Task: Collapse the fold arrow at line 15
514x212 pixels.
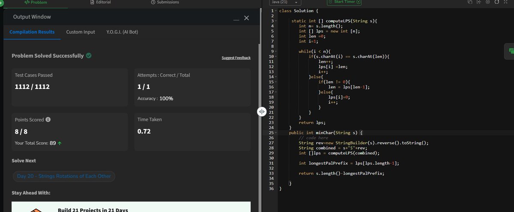Action: click(x=276, y=82)
